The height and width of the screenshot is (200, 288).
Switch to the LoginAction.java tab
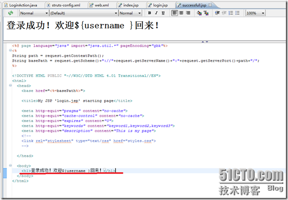[x=21, y=5]
